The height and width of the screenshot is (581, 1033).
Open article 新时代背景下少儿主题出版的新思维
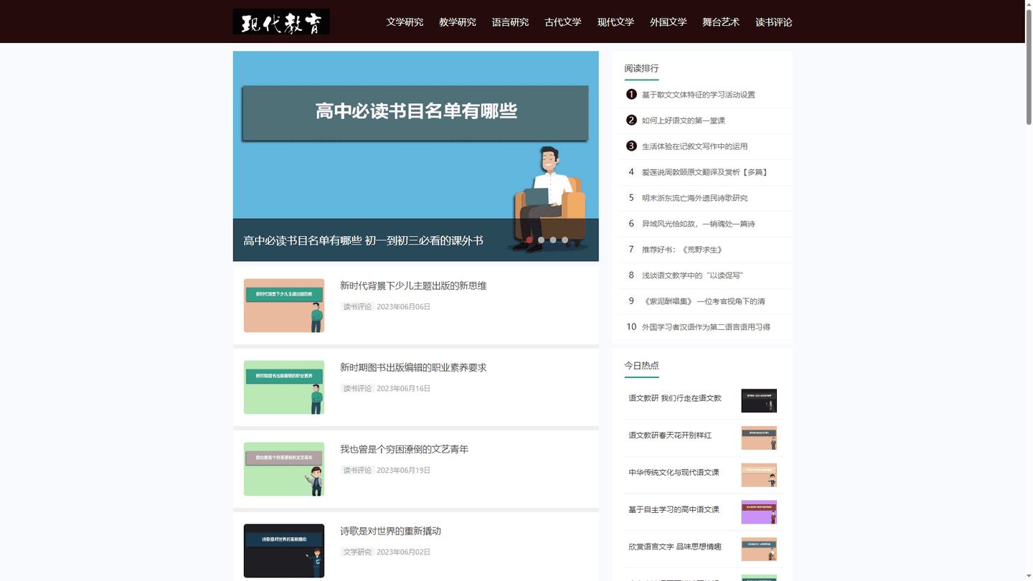[413, 285]
